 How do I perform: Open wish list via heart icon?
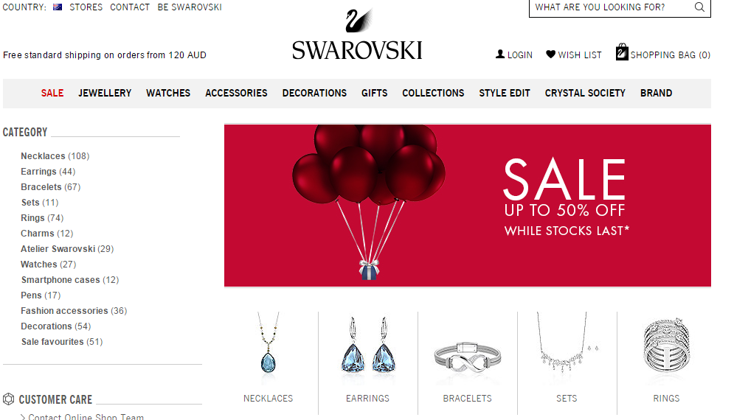(550, 55)
